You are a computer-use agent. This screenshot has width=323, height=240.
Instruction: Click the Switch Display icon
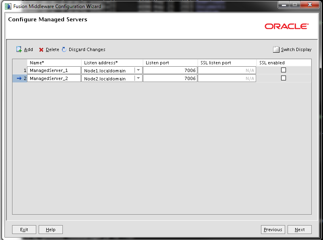(x=276, y=49)
